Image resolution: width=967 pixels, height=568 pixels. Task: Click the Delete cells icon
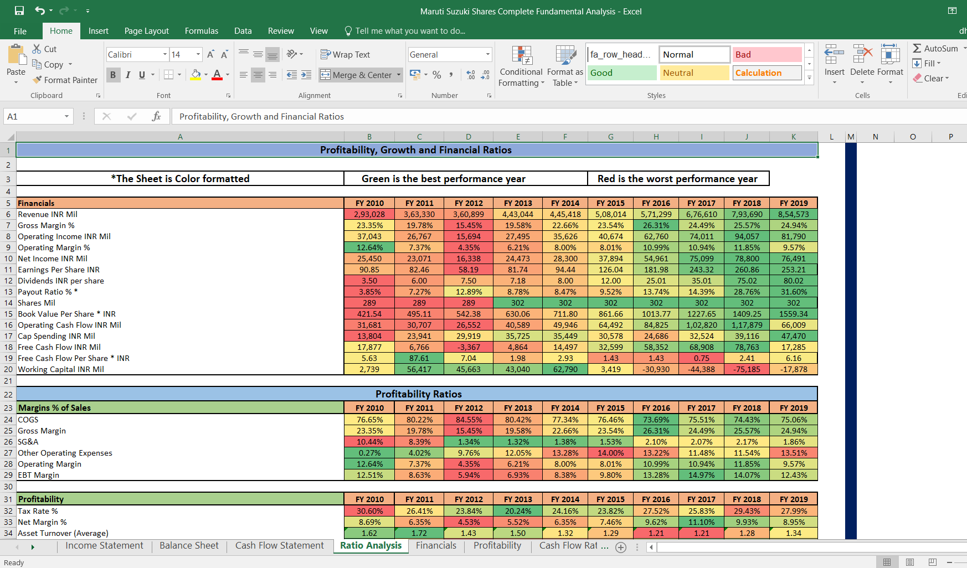pyautogui.click(x=862, y=54)
